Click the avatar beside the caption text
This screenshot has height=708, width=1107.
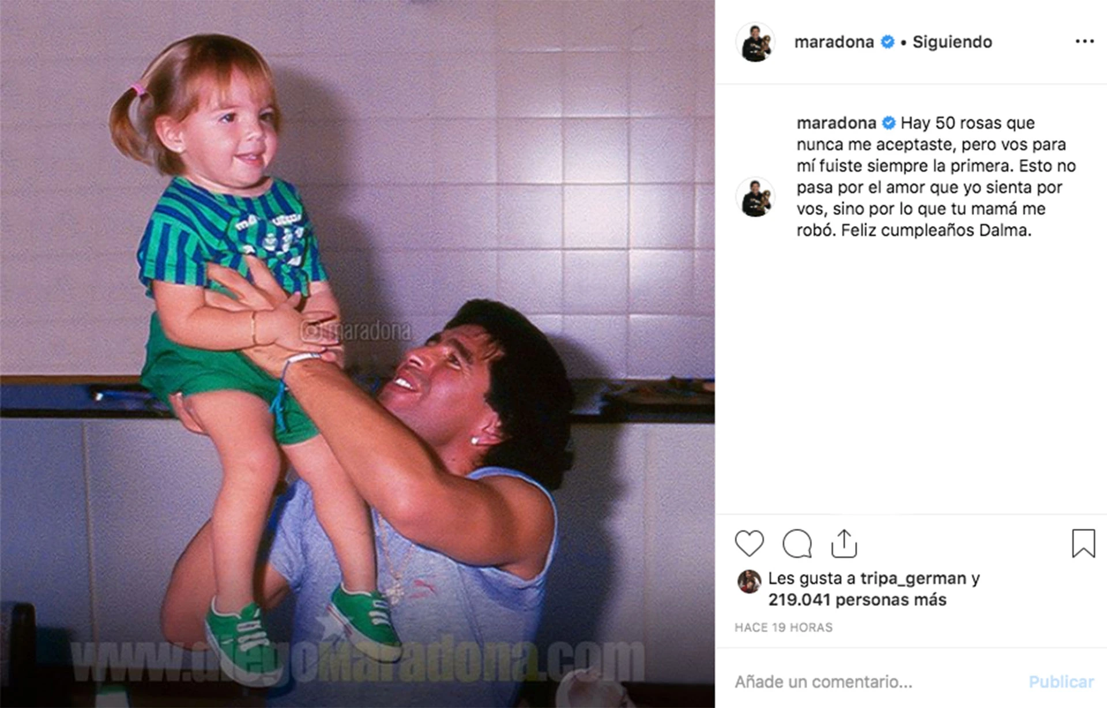(755, 197)
